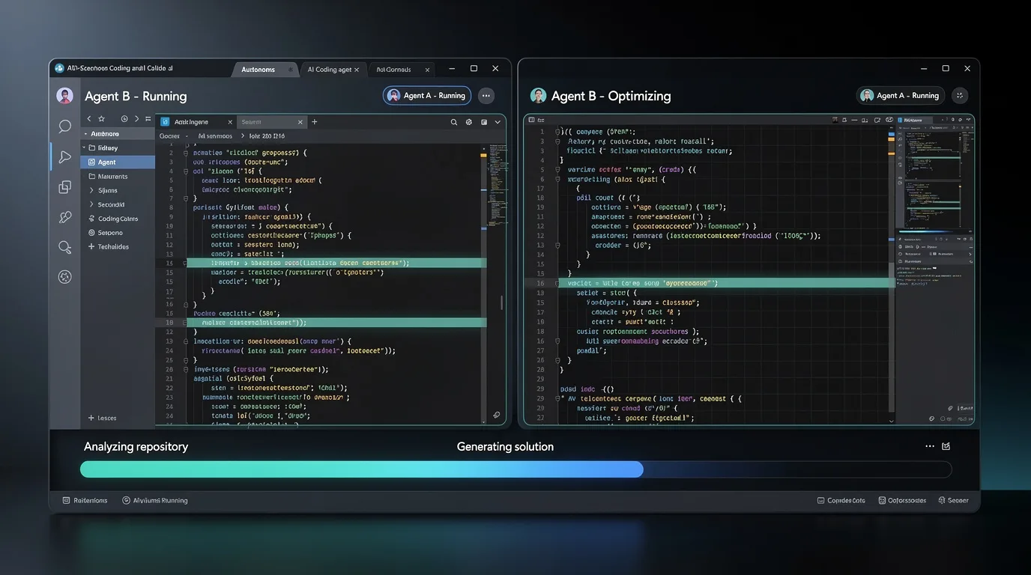Click the avatar beside Agent B - Optimizing

click(x=538, y=95)
